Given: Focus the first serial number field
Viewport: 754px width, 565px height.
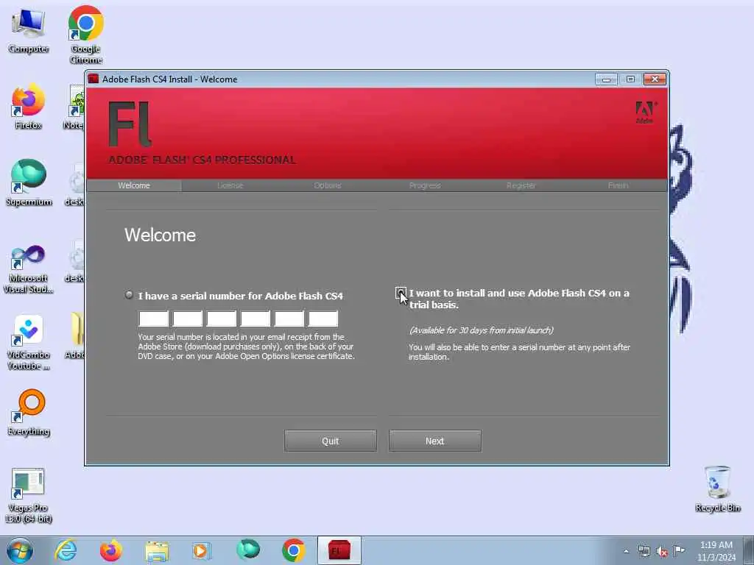Looking at the screenshot, I should (153, 319).
